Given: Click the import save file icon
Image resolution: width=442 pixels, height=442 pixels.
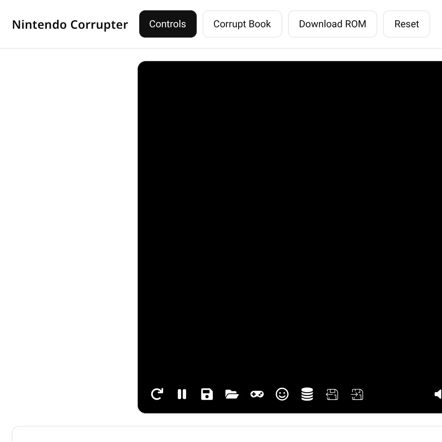Looking at the screenshot, I should [x=357, y=394].
